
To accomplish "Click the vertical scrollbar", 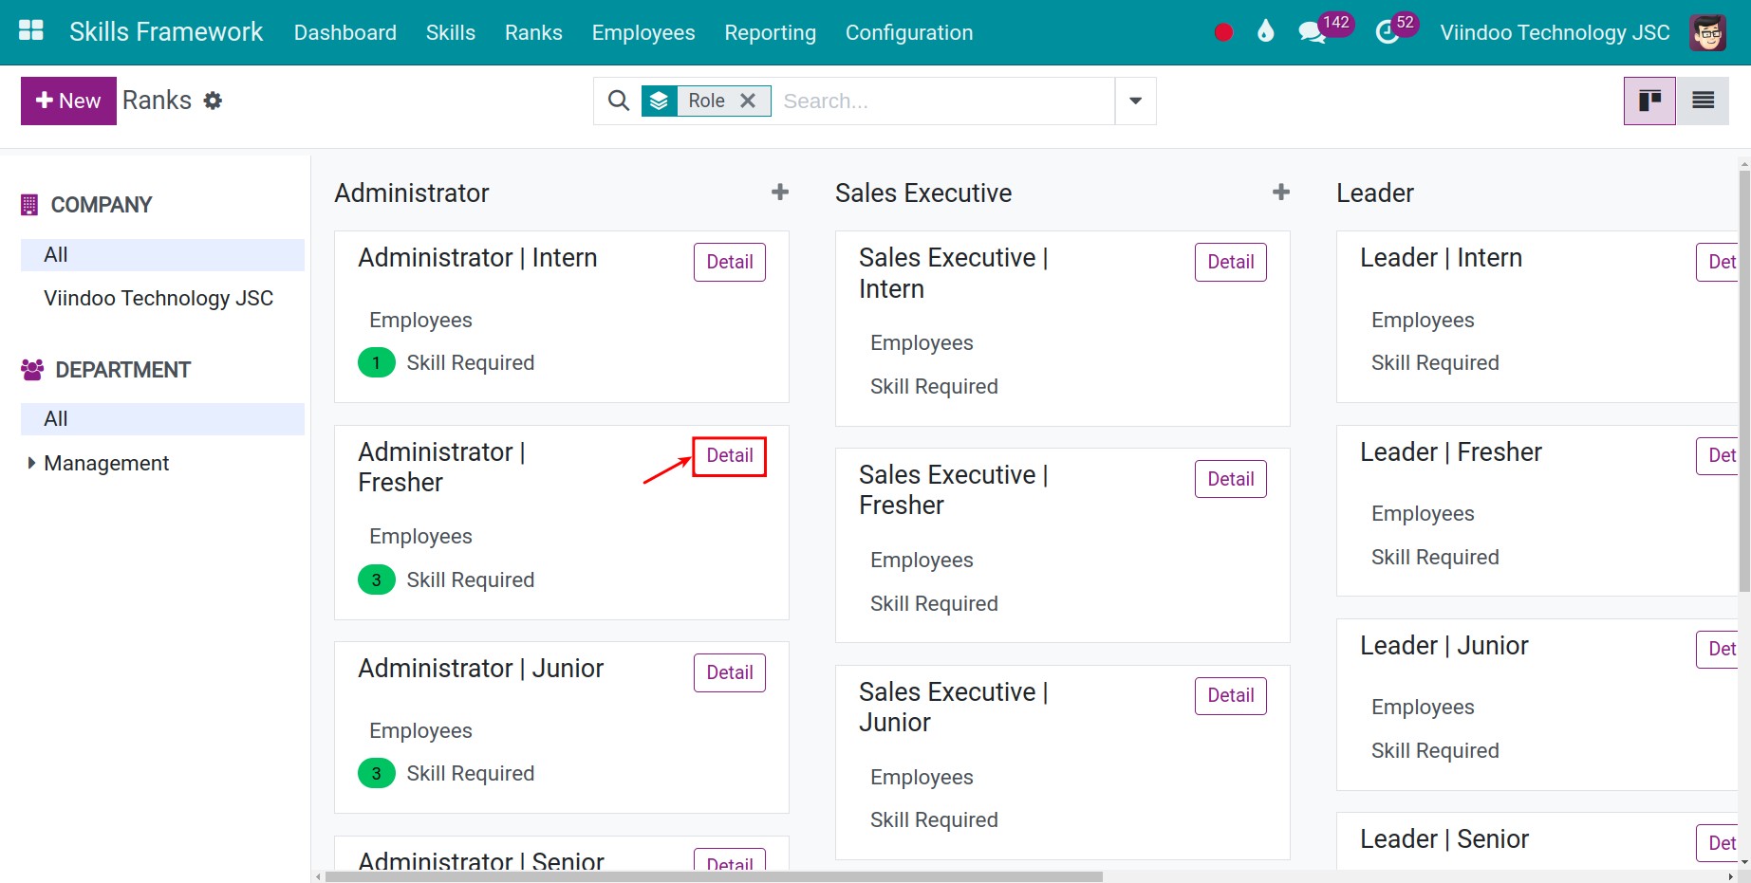I will point(1744,381).
